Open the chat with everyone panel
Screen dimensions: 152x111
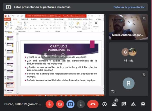coord(124,104)
